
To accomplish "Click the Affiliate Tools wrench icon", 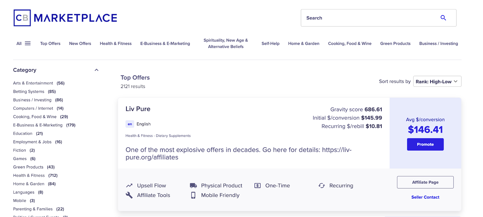I will [129, 195].
